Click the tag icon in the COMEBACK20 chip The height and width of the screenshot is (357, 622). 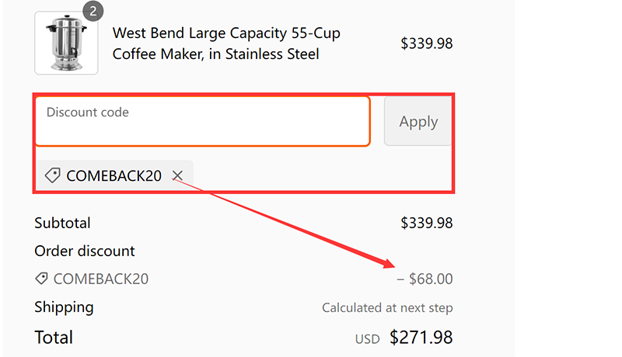(53, 176)
